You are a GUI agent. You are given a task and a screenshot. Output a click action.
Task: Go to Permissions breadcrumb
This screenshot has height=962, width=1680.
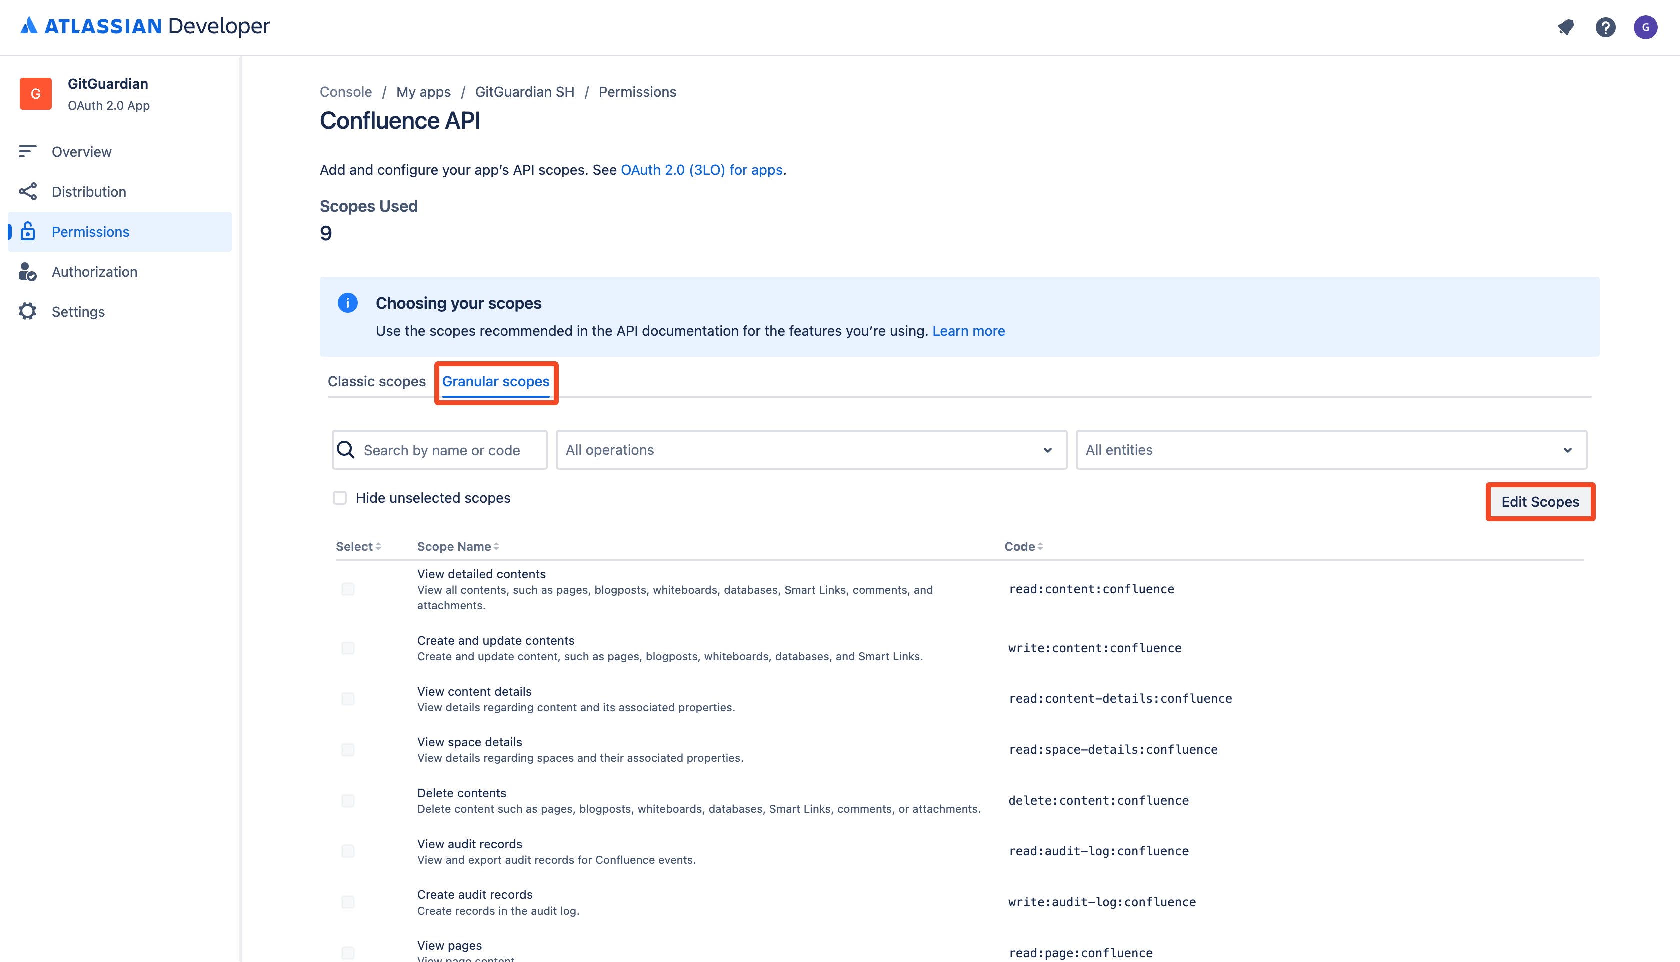click(637, 92)
